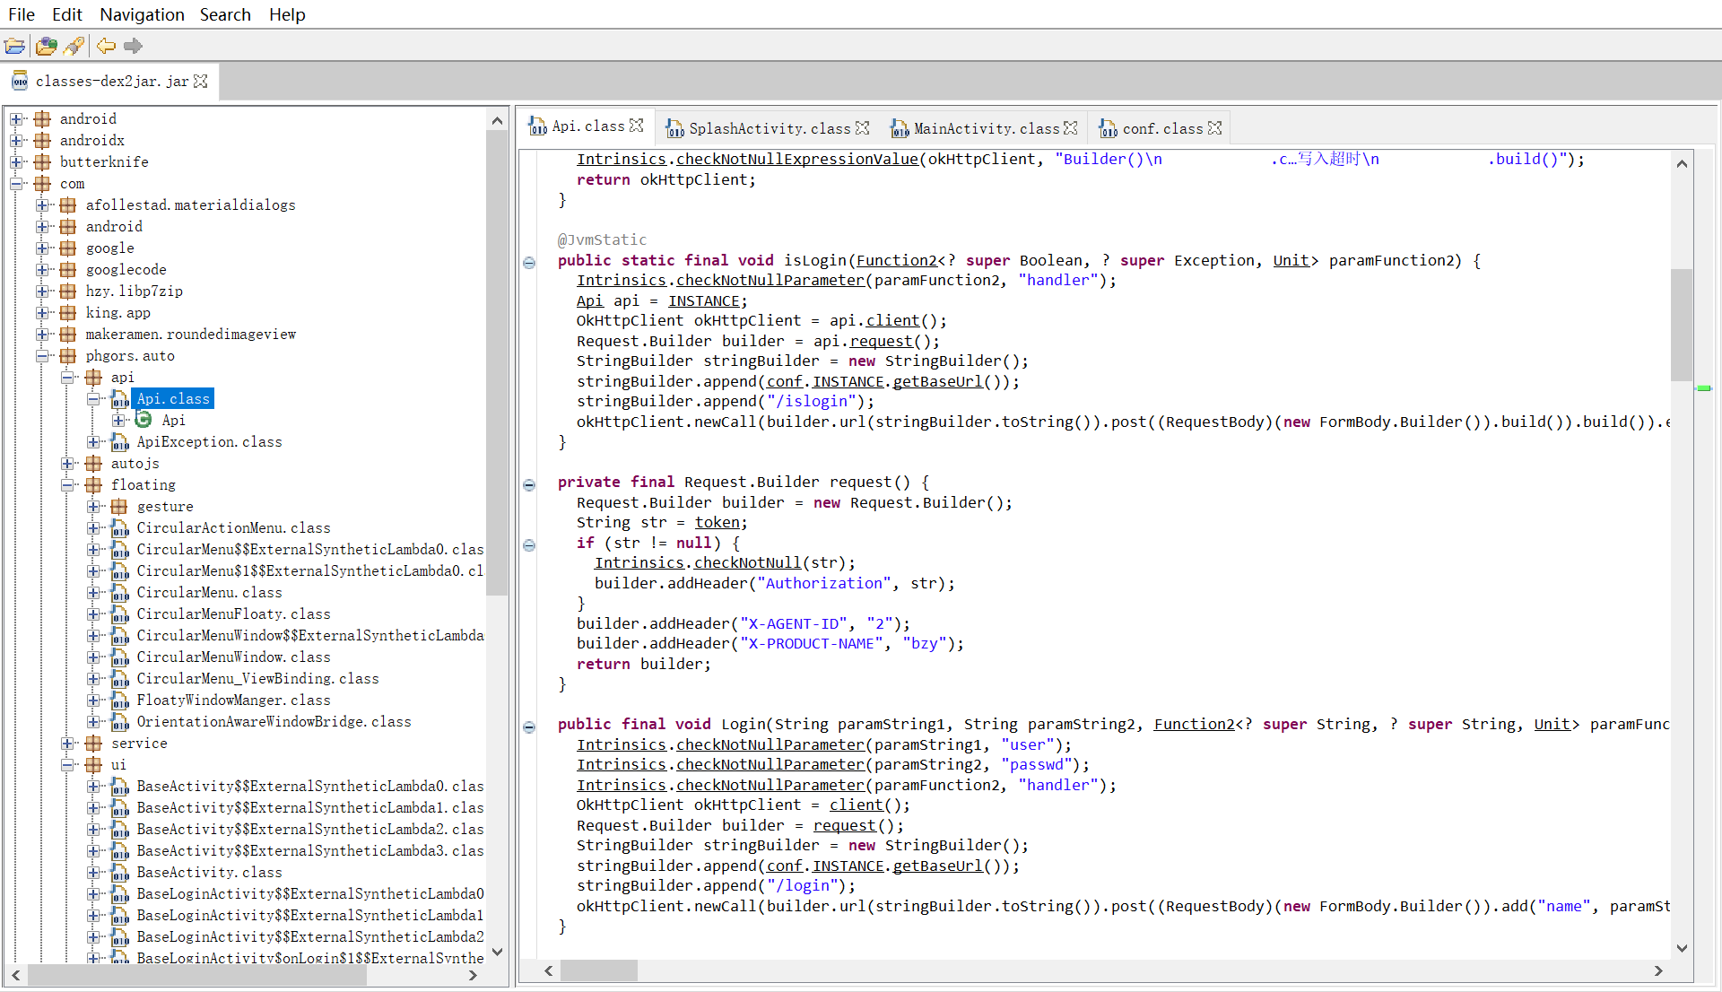The image size is (1722, 992).
Task: Collapse the phgors.auto package node
Action: (x=42, y=355)
